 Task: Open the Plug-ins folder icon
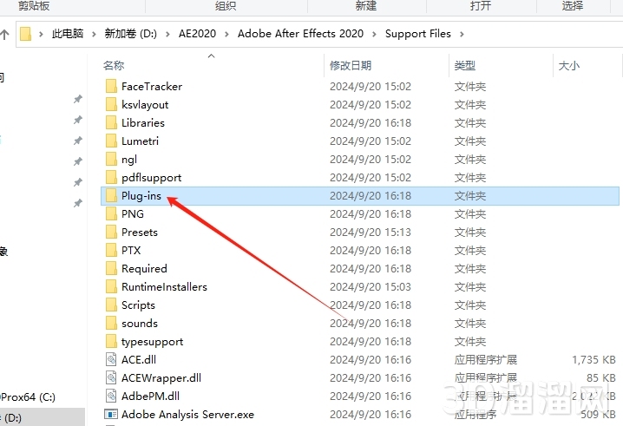pos(111,195)
